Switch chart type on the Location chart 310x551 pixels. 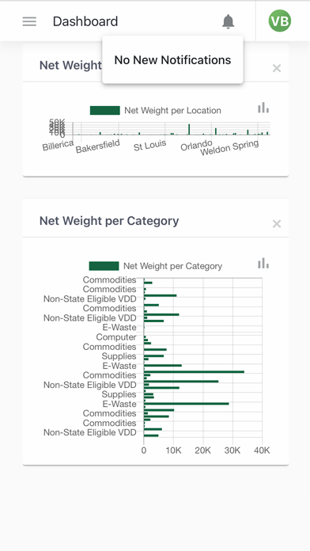click(x=263, y=108)
